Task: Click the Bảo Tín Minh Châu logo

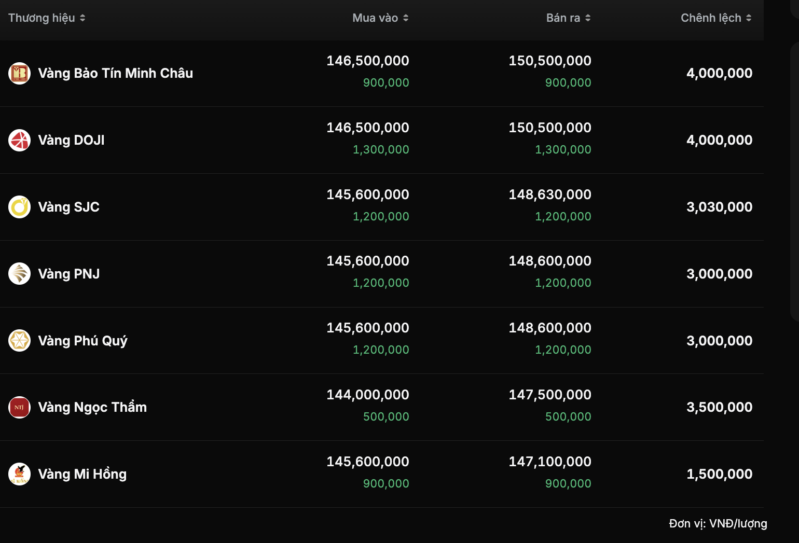Action: click(20, 73)
